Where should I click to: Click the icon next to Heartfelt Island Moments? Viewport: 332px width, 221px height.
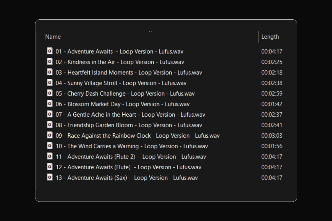pos(50,72)
